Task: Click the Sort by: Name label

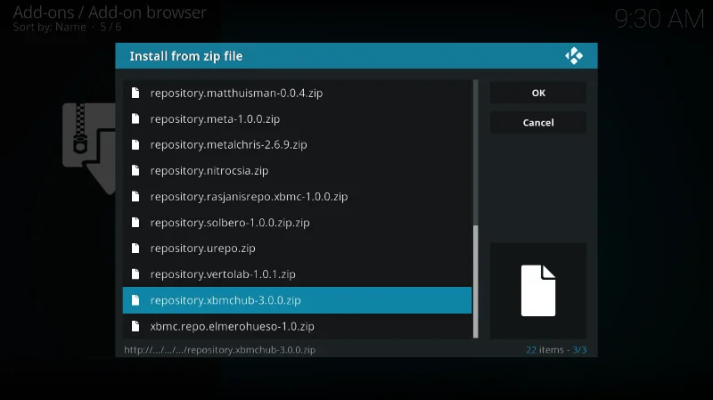Action: click(49, 27)
